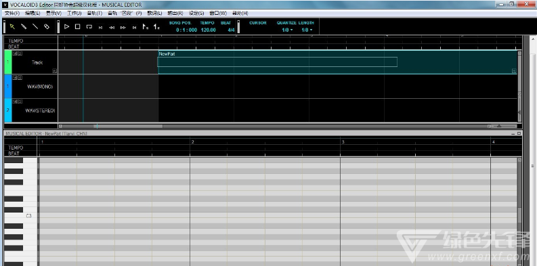Screen dimensions: 537x266
Task: Select the pencil drawing tool
Action: [x=24, y=26]
